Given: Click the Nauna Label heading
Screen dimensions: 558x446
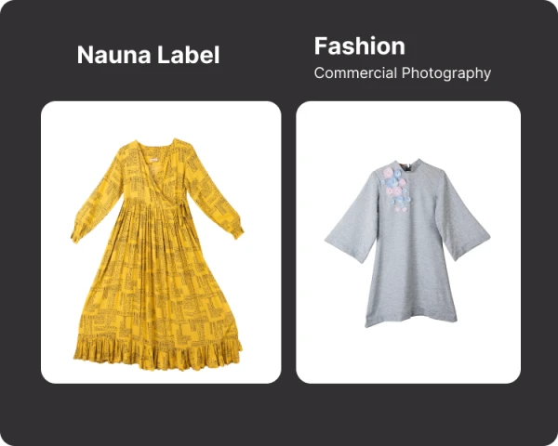Looking at the screenshot, I should (x=148, y=55).
